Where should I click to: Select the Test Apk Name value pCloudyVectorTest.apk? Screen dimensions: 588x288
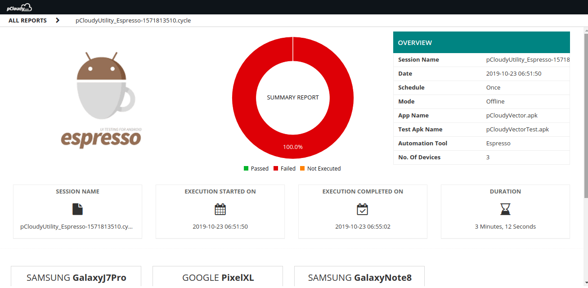point(518,130)
